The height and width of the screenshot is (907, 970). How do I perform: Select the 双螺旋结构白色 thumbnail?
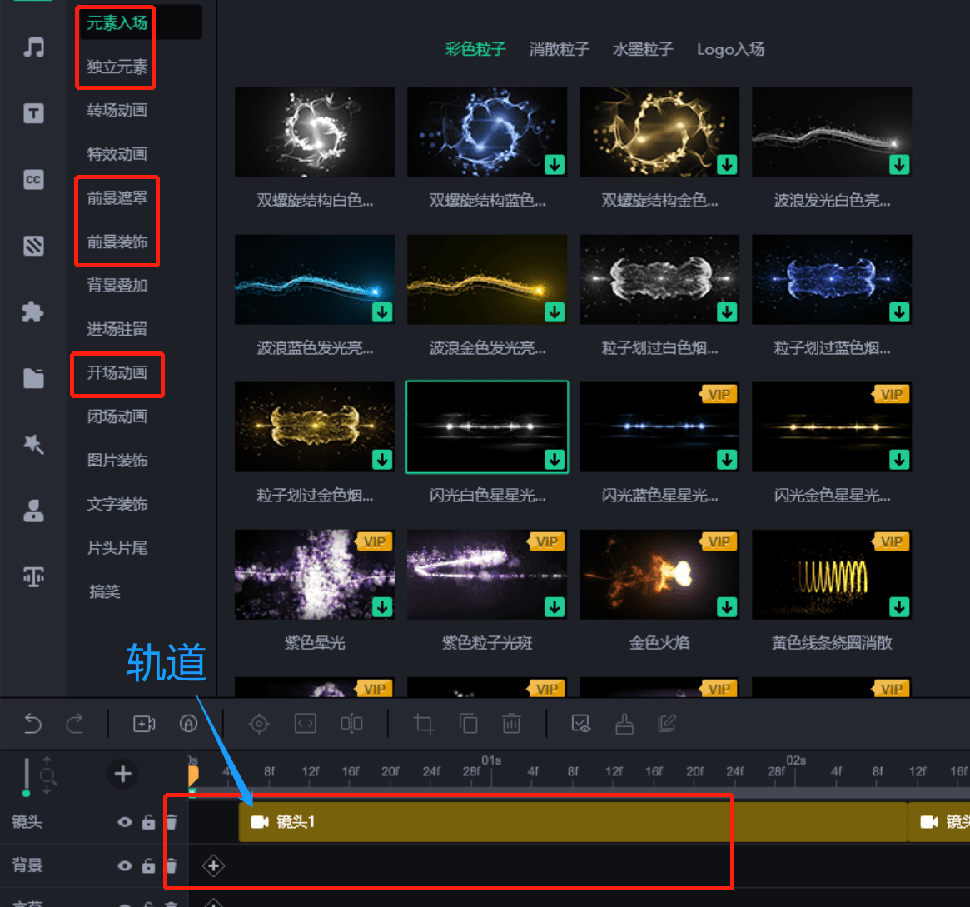point(315,132)
